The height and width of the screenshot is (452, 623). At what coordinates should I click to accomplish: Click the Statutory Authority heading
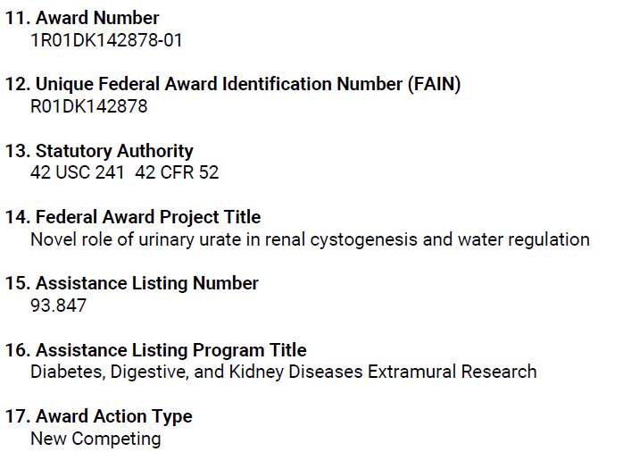(99, 151)
